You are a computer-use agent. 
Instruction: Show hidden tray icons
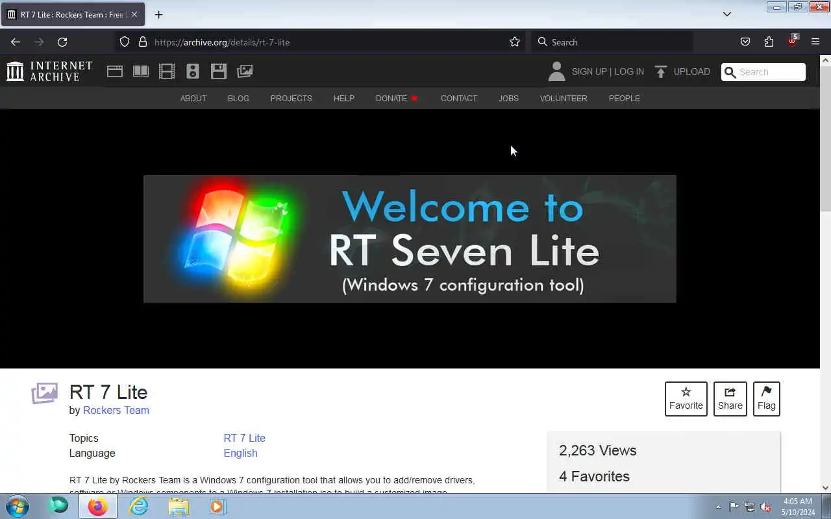(718, 507)
